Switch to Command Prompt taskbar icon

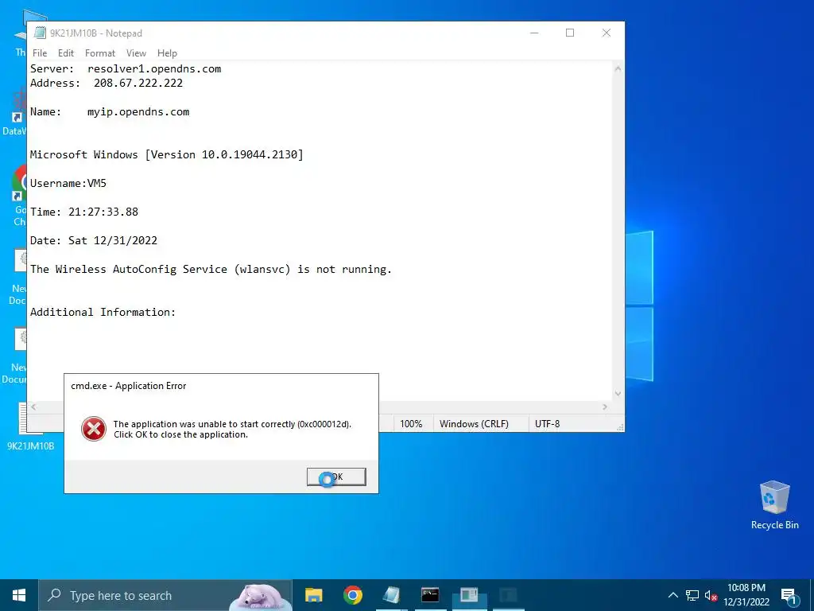click(x=430, y=595)
